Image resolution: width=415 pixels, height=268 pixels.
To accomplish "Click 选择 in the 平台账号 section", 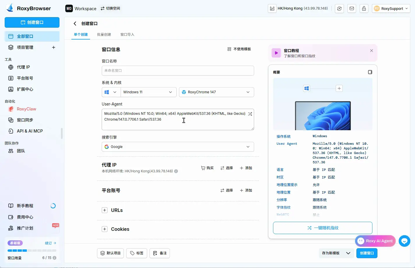I will [227, 190].
